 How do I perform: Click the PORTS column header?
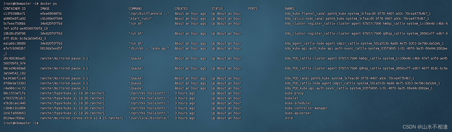coord(253,9)
